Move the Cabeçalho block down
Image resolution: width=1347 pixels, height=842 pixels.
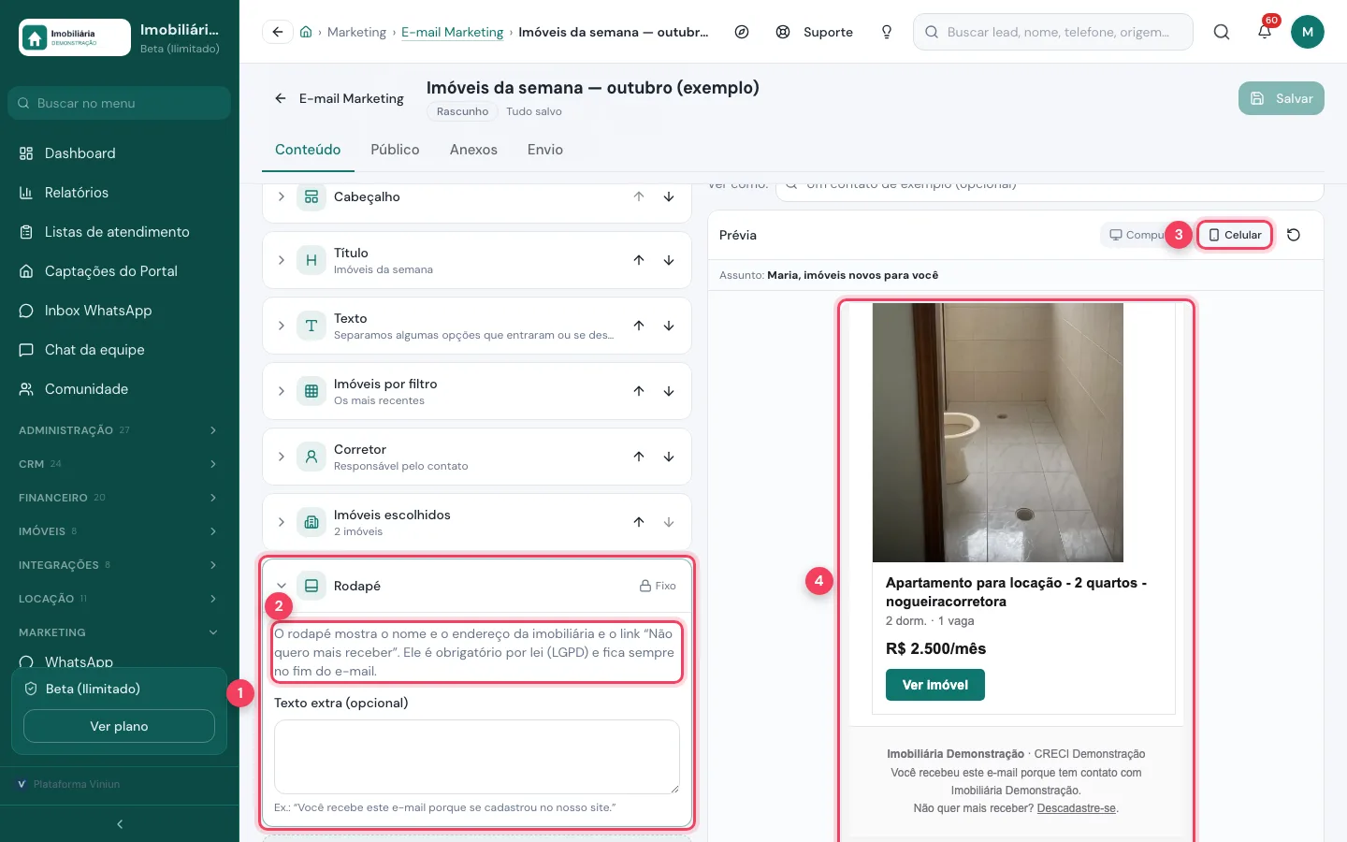tap(669, 196)
